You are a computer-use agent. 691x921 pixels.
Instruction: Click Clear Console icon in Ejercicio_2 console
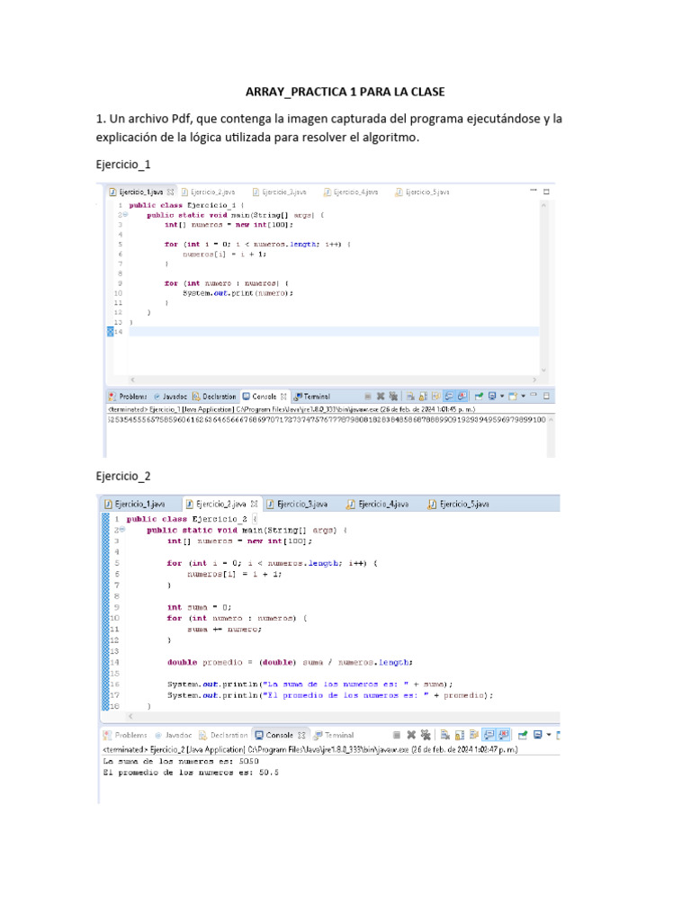(x=445, y=735)
